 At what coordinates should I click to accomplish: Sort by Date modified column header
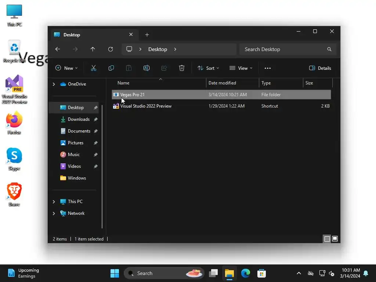[x=232, y=83]
